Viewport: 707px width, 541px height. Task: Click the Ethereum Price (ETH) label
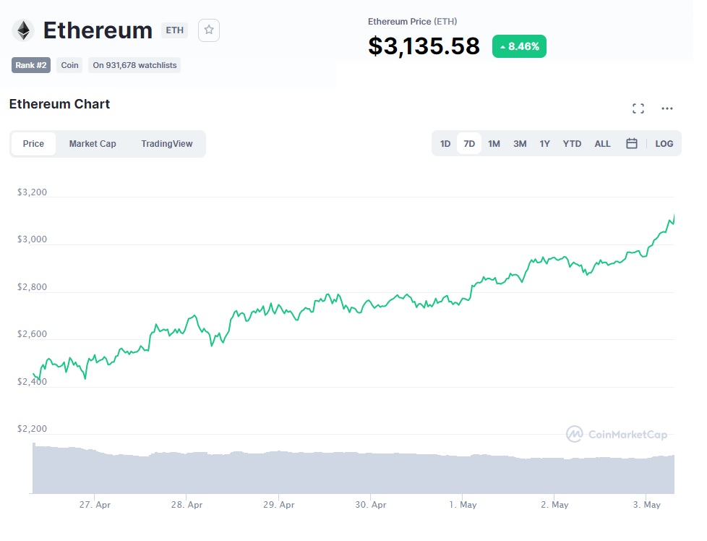(x=412, y=21)
